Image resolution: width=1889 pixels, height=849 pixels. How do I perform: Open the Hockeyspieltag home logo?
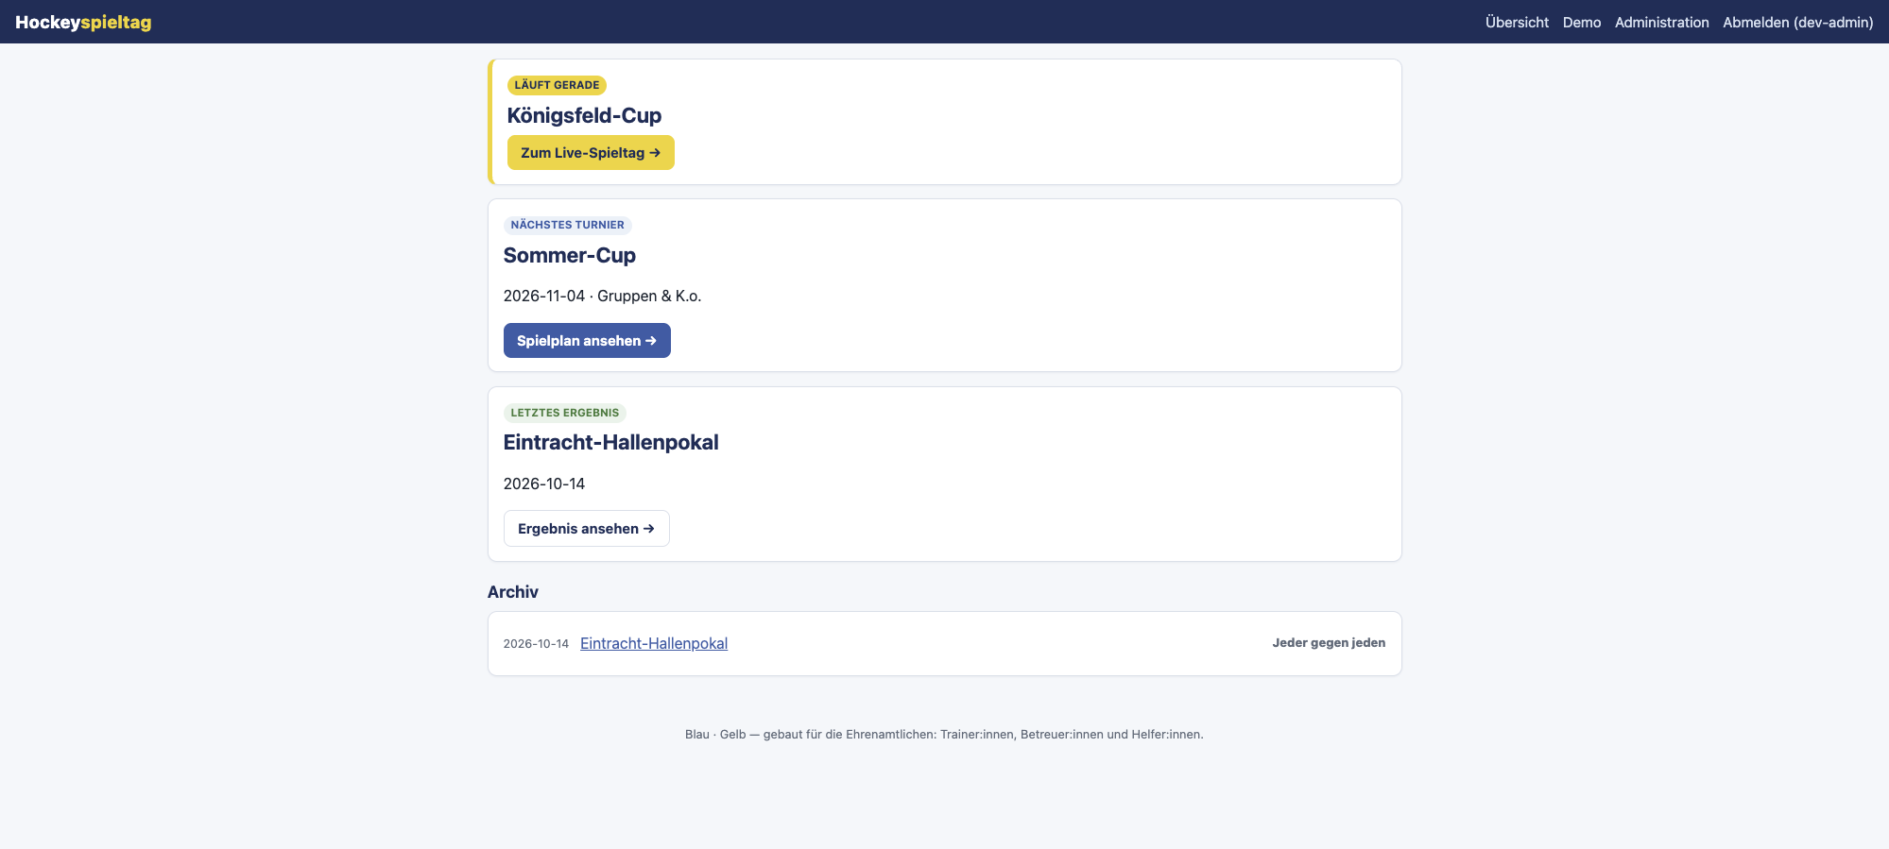point(83,22)
